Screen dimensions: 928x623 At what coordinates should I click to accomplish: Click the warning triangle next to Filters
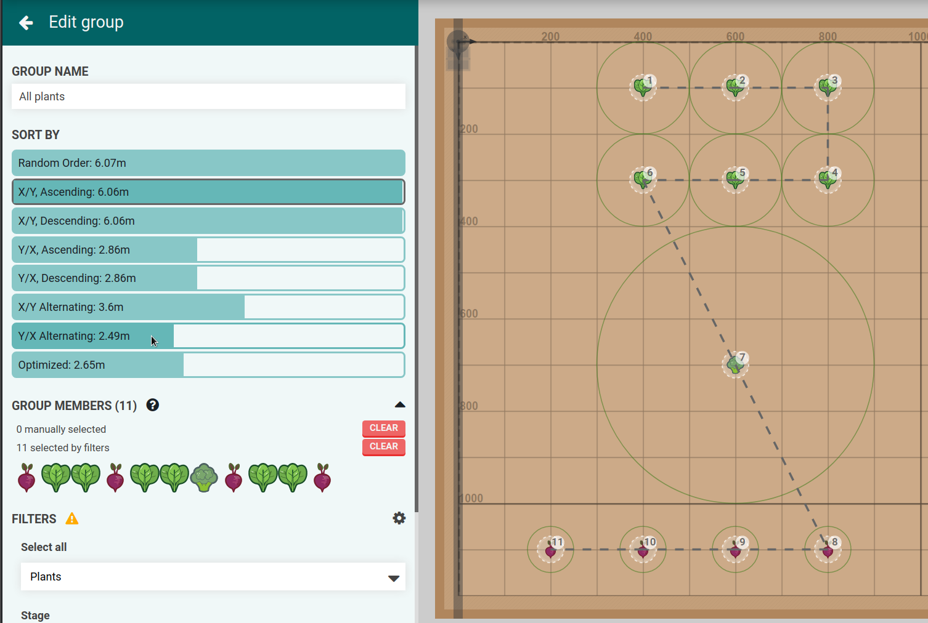click(x=72, y=518)
